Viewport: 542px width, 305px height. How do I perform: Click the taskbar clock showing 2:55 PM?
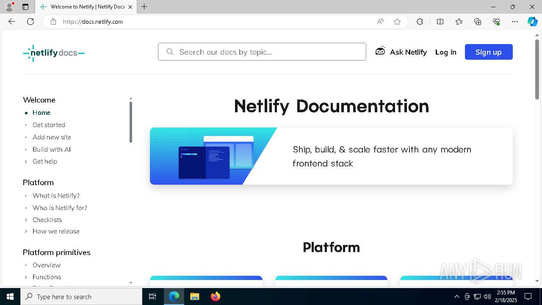click(x=506, y=297)
